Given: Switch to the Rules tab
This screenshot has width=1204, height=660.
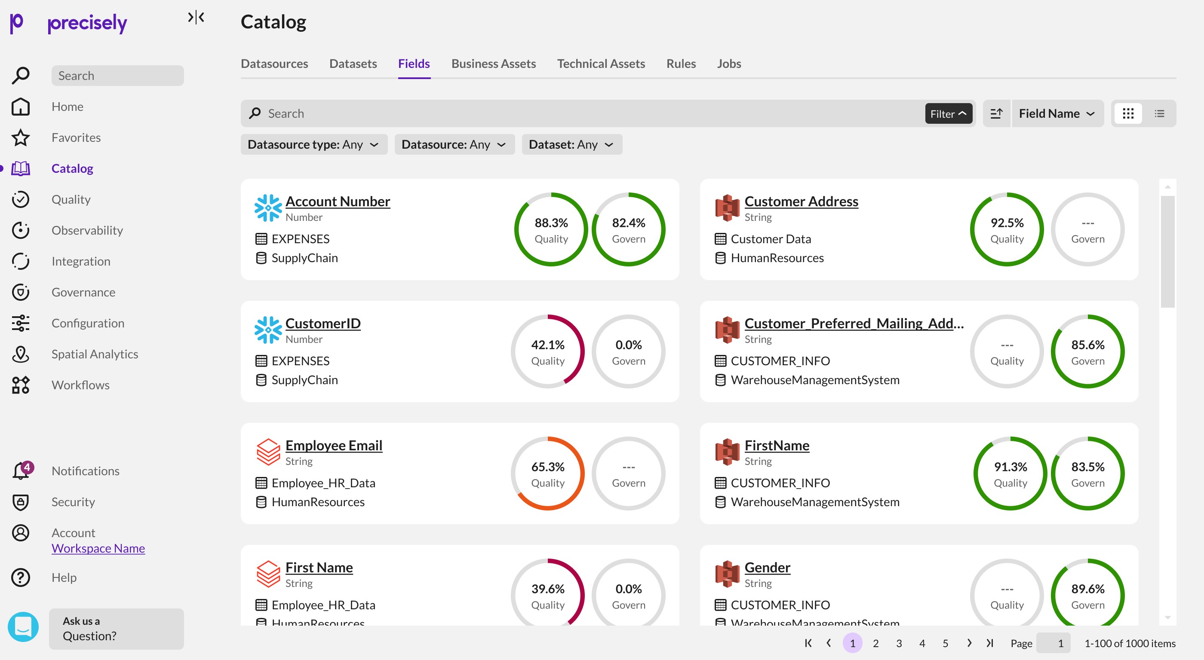Looking at the screenshot, I should pyautogui.click(x=681, y=64).
